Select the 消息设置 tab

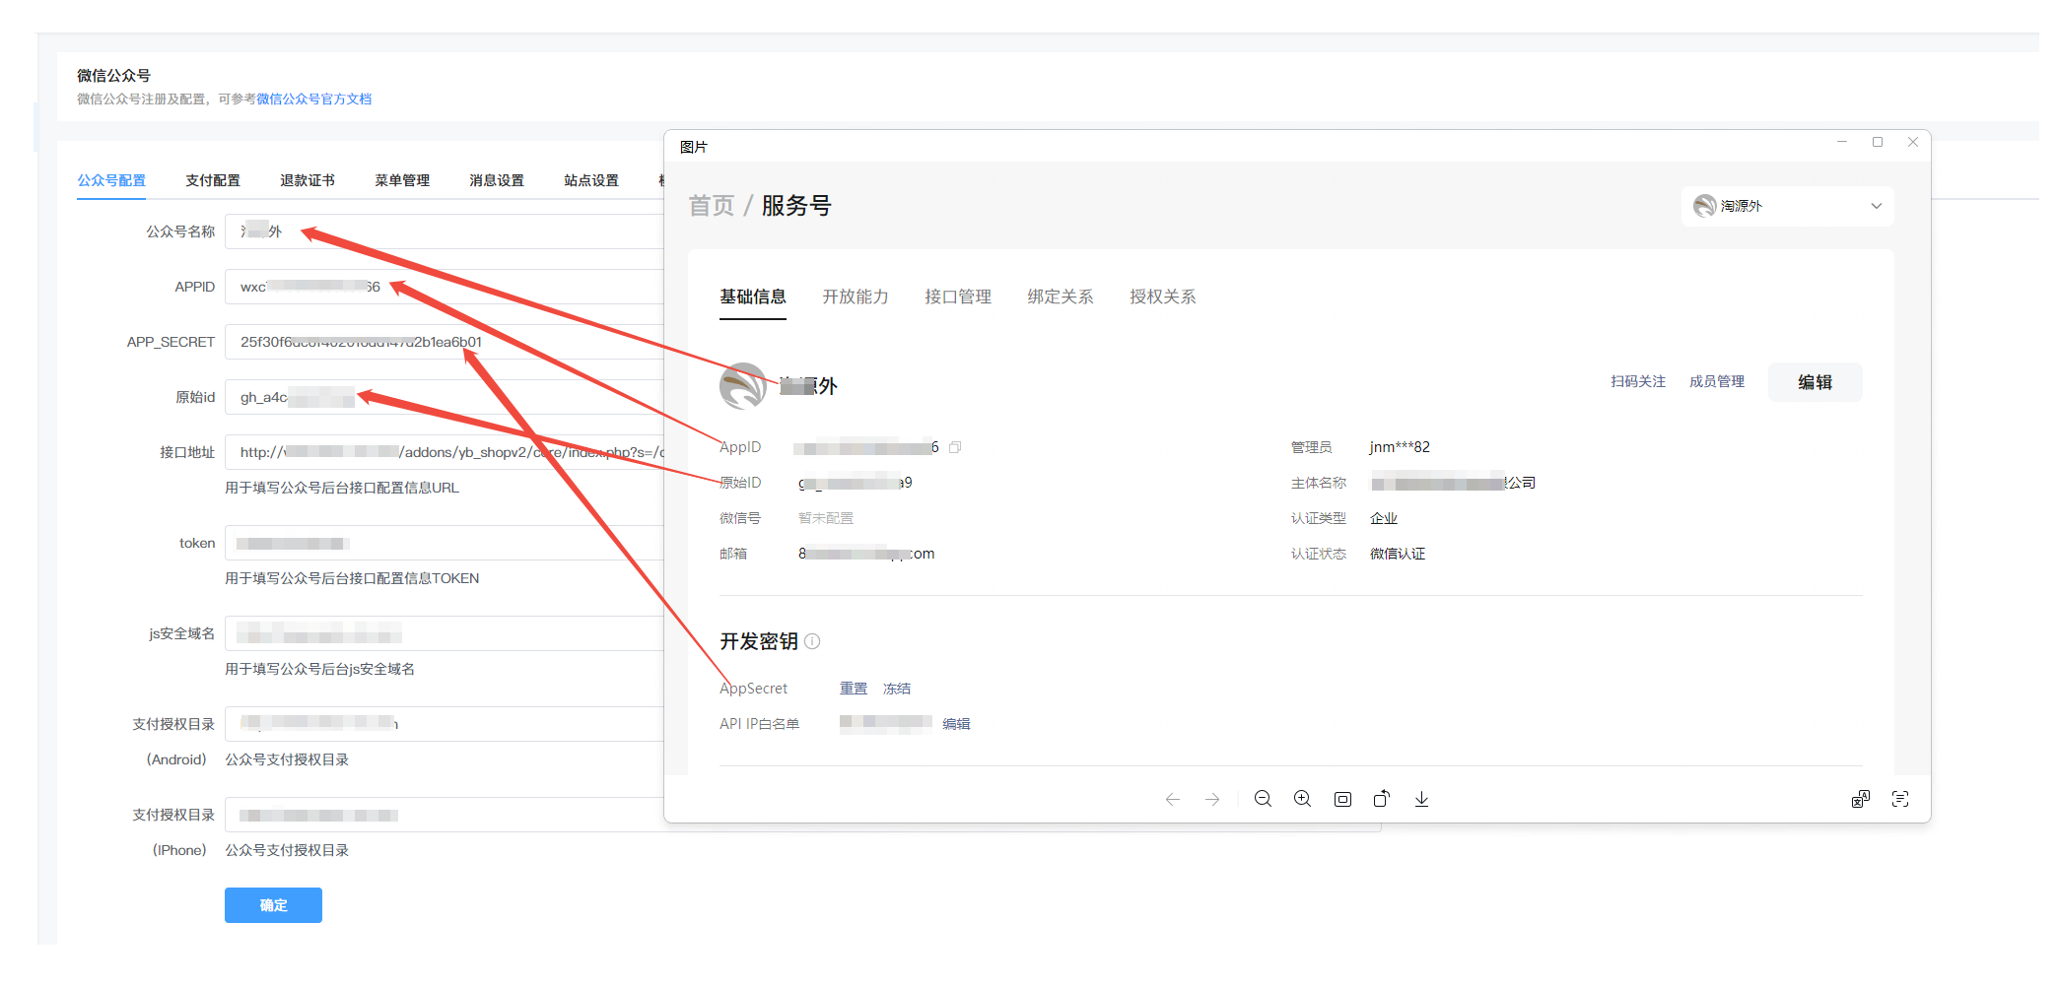pyautogui.click(x=497, y=180)
